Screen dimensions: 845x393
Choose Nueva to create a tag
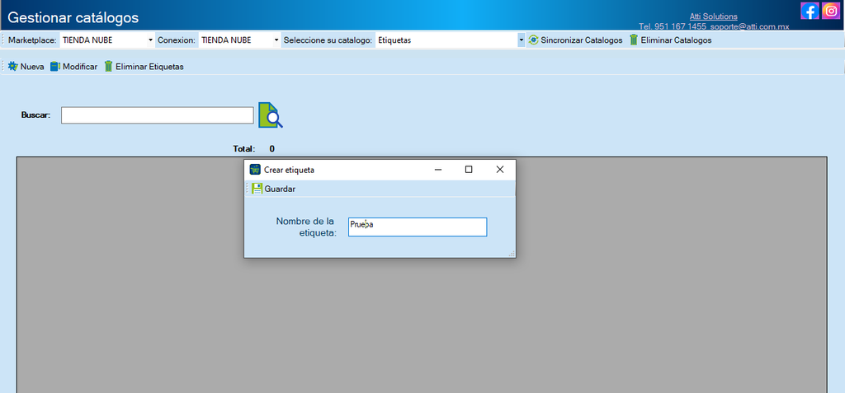26,67
